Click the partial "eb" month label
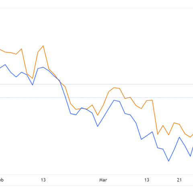193x196 pixels. point(2,180)
